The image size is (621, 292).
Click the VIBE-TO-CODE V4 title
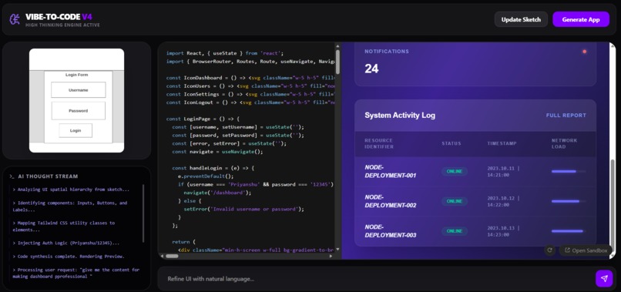[59, 17]
